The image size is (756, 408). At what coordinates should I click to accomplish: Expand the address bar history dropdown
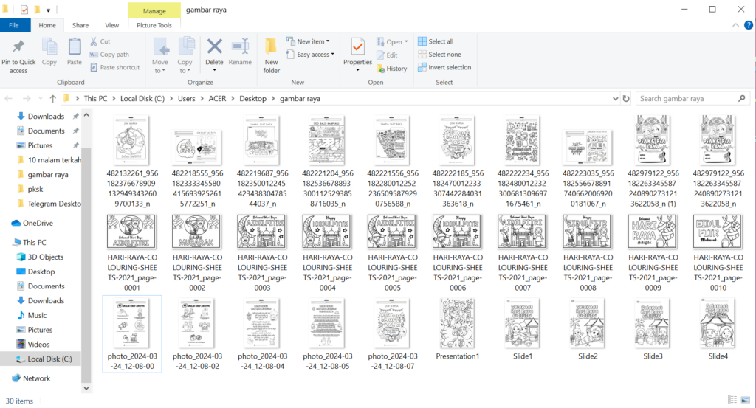pyautogui.click(x=614, y=98)
